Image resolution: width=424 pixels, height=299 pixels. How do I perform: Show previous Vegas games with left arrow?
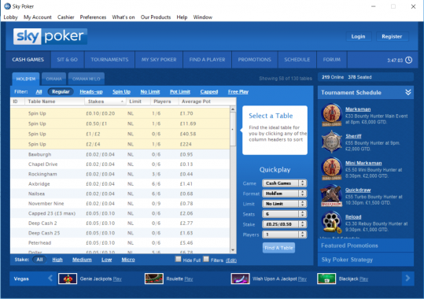click(x=50, y=279)
